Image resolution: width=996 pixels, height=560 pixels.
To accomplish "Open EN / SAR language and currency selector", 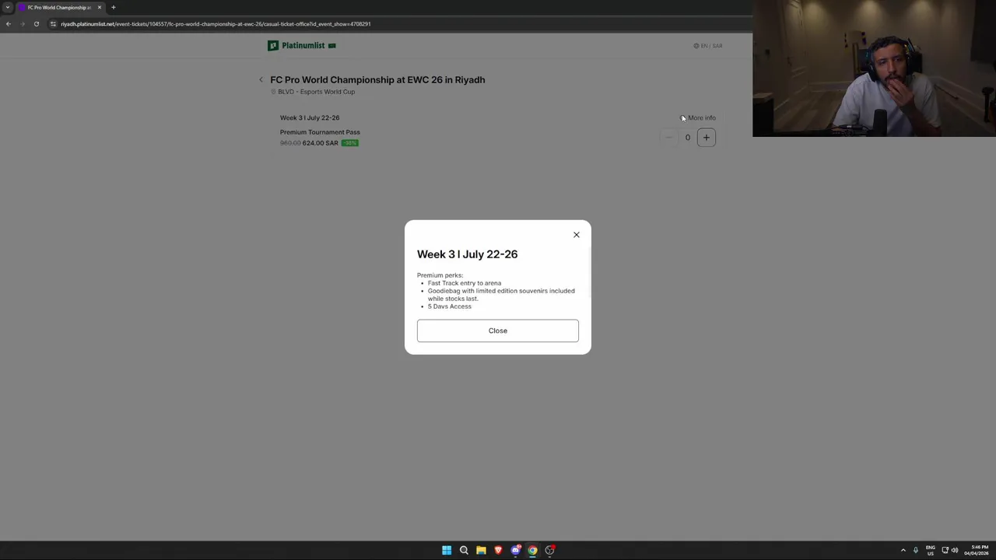I will click(x=708, y=46).
